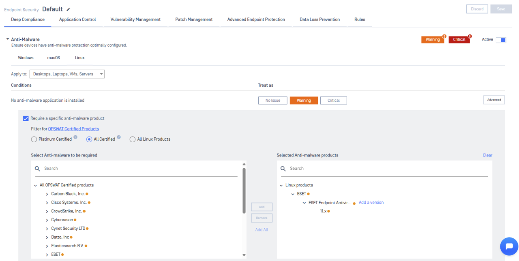The image size is (519, 261).
Task: Click the product list vertical scrollbar
Action: point(244,190)
